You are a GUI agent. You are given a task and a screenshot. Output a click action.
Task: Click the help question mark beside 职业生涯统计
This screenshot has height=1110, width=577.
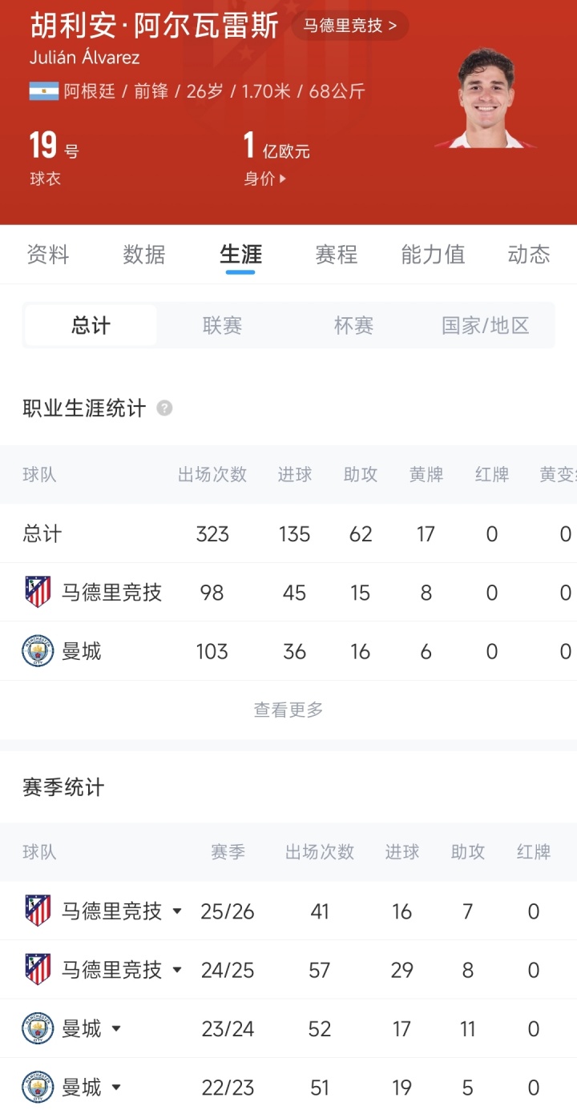click(x=164, y=408)
